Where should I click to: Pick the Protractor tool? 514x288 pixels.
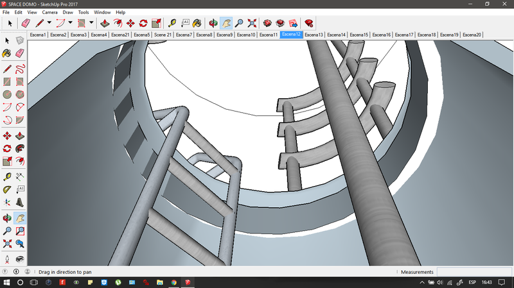point(7,189)
